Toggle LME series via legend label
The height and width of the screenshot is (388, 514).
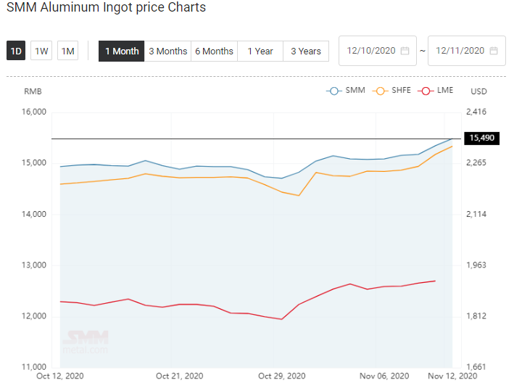[445, 90]
